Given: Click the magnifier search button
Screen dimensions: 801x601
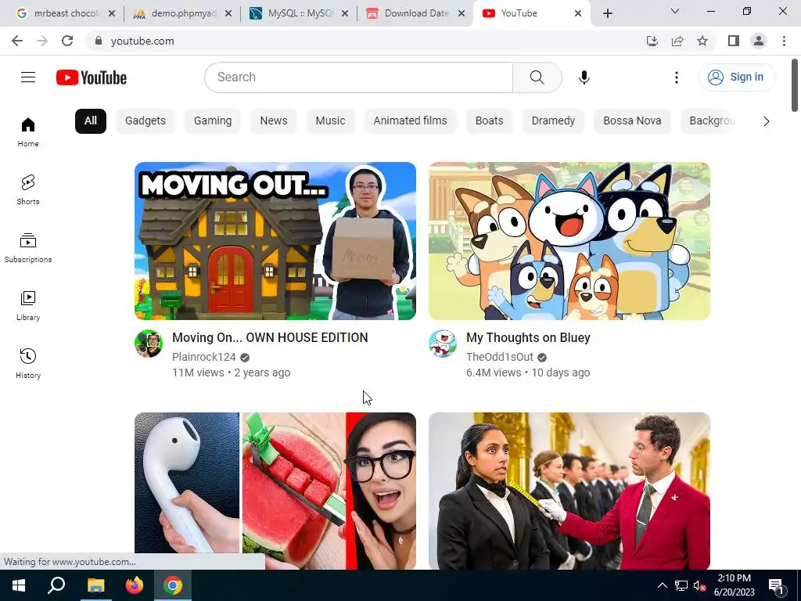Looking at the screenshot, I should 537,77.
